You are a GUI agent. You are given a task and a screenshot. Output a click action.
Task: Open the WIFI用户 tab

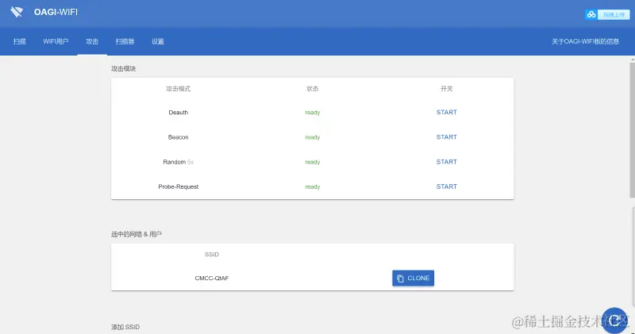56,41
